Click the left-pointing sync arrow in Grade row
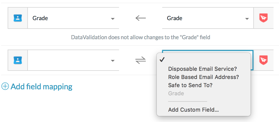The image size is (279, 122). pyautogui.click(x=141, y=18)
